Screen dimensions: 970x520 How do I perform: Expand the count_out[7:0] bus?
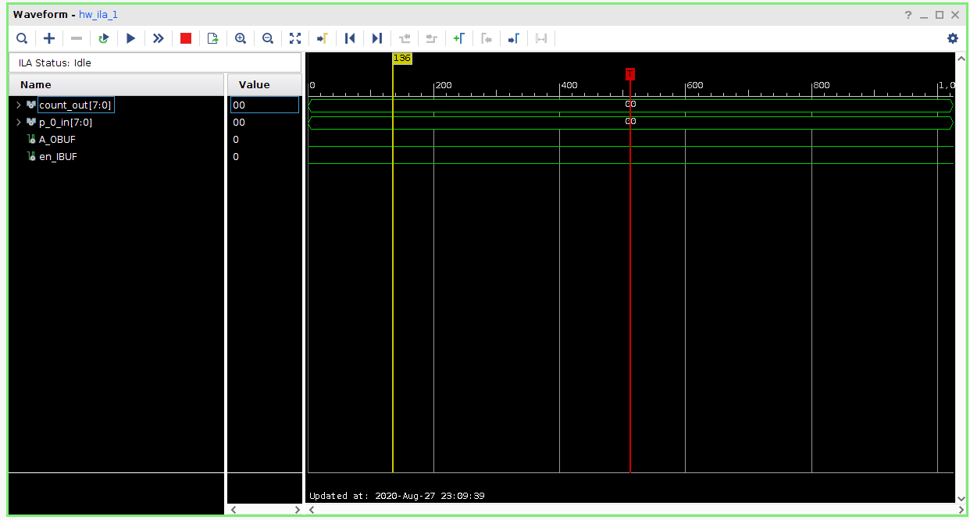tap(19, 105)
